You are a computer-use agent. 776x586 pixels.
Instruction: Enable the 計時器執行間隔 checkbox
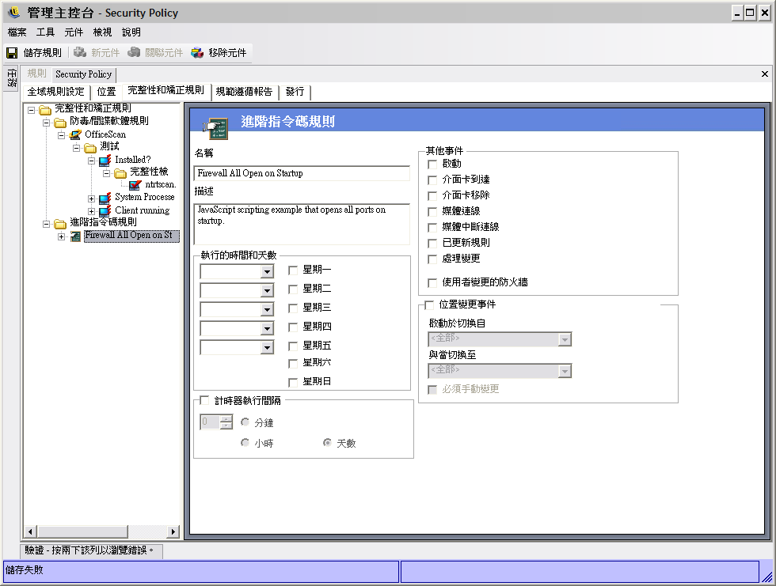(x=204, y=400)
